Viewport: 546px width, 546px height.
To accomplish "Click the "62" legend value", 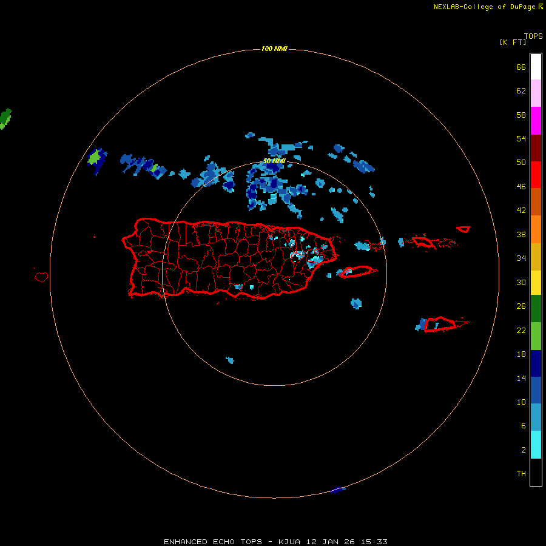I will pos(521,91).
